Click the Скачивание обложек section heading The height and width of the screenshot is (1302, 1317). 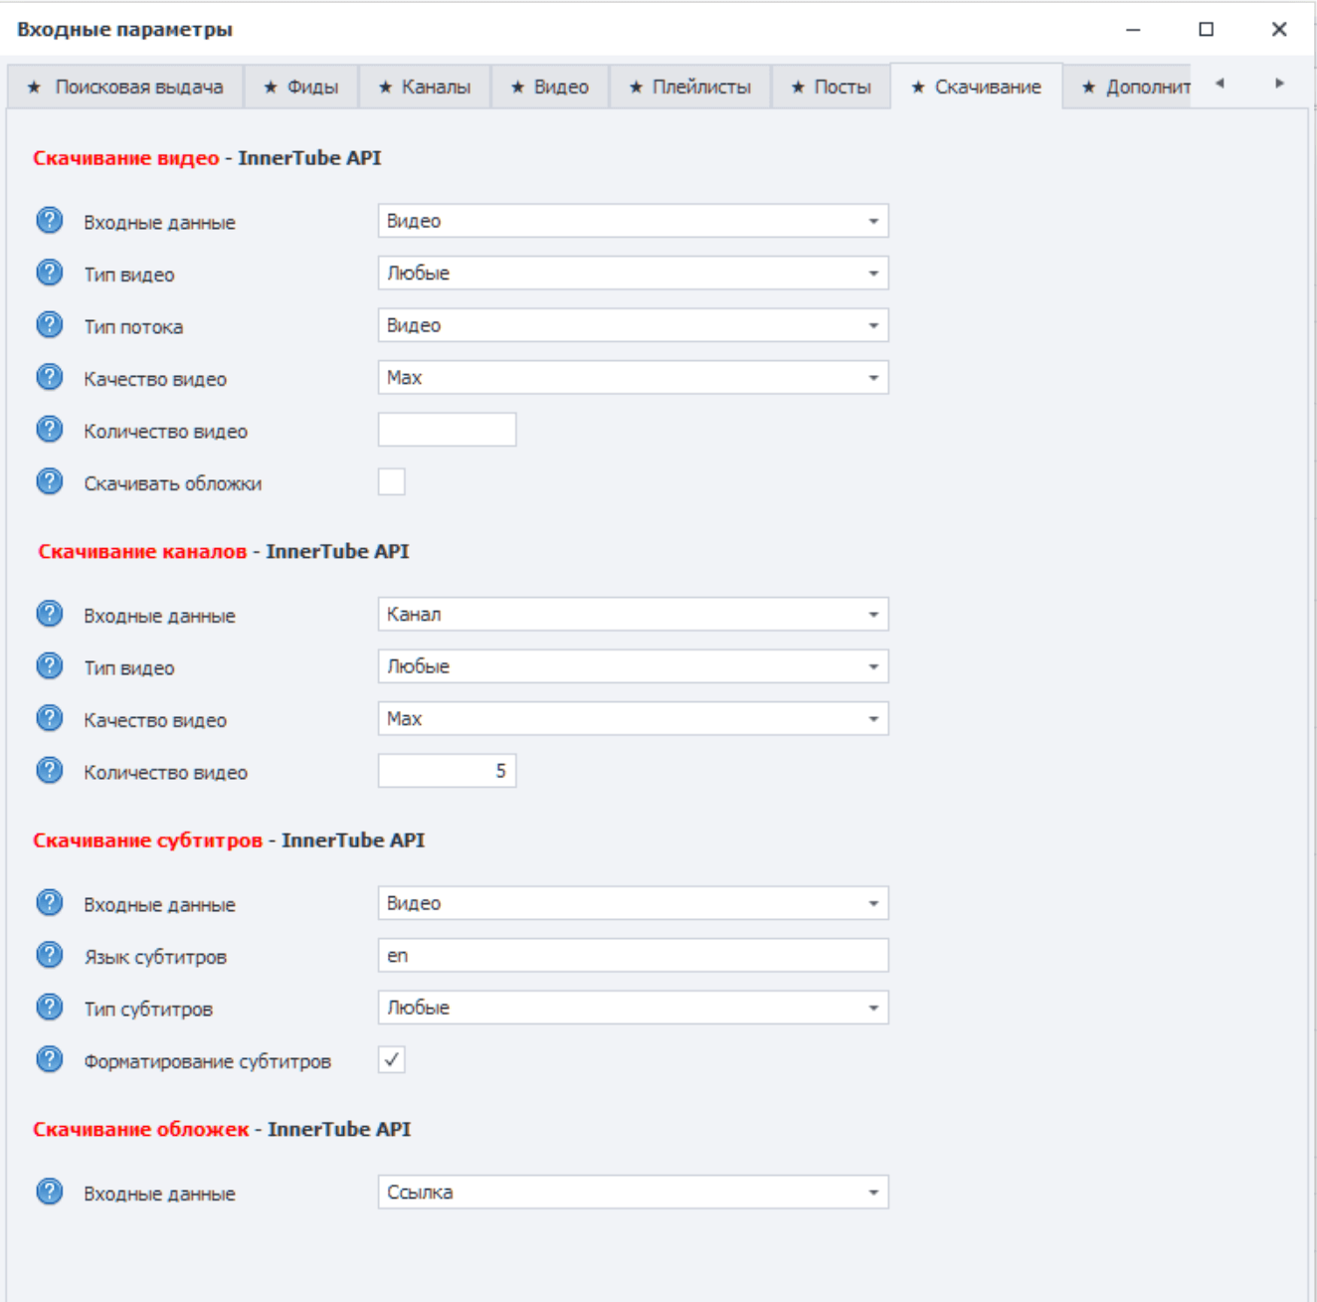pyautogui.click(x=222, y=1129)
